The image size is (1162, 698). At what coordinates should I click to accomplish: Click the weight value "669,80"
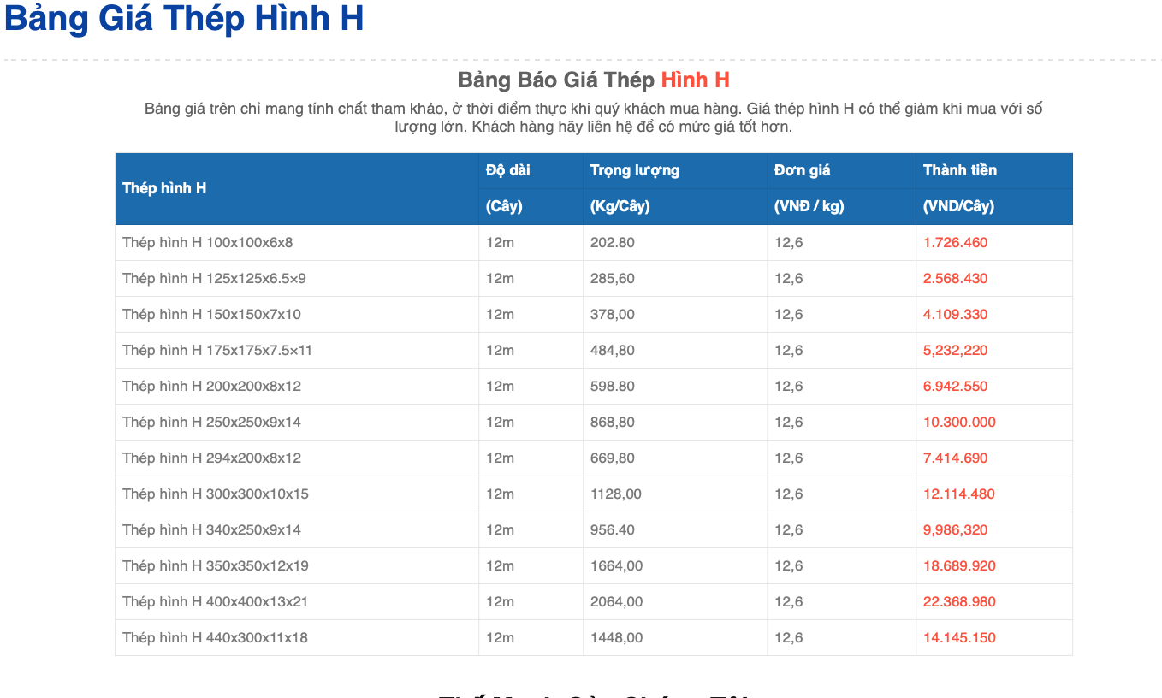[613, 458]
